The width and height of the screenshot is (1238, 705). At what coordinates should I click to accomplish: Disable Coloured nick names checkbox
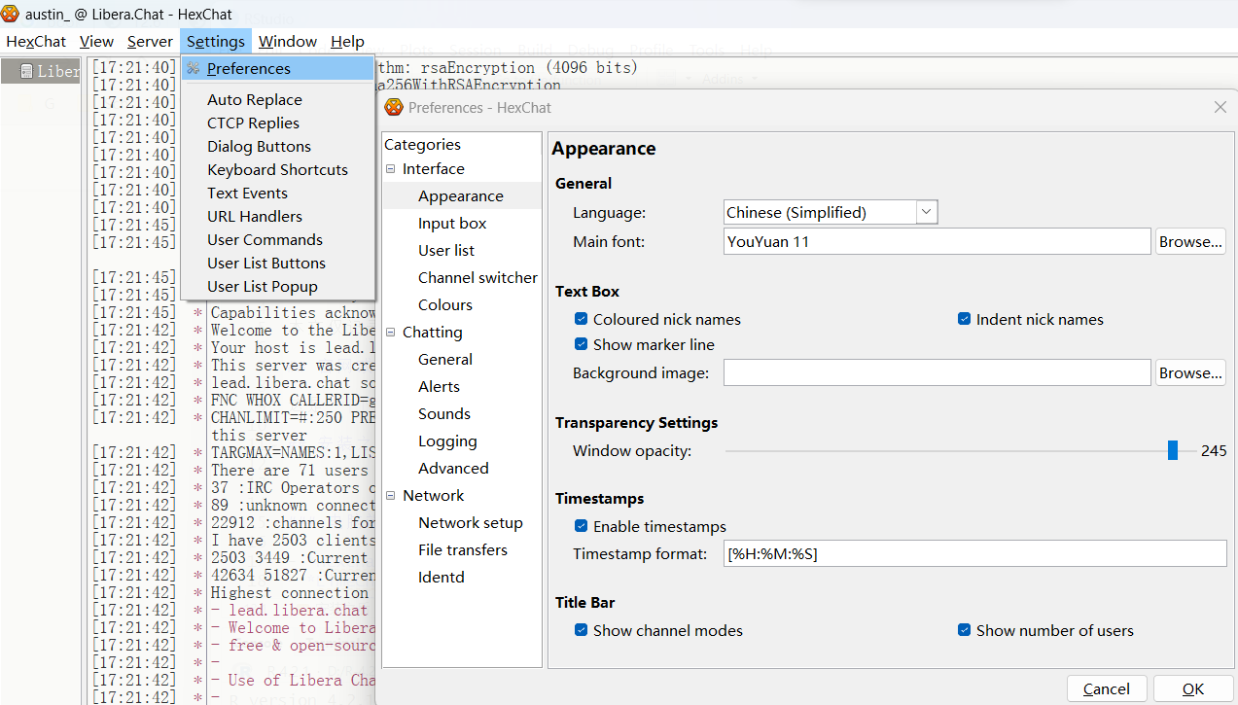tap(581, 319)
